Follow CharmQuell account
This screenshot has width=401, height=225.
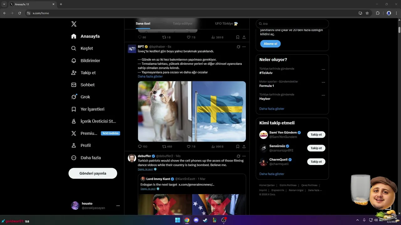tap(316, 162)
